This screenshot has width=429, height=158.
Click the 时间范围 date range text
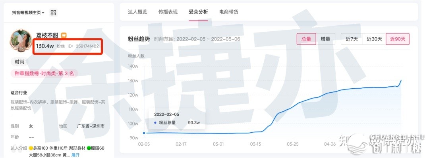[197, 39]
